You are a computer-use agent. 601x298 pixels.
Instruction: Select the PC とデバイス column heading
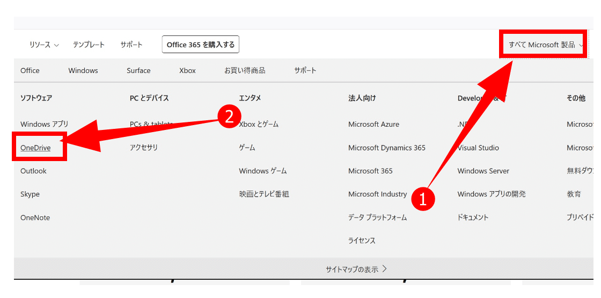point(150,98)
